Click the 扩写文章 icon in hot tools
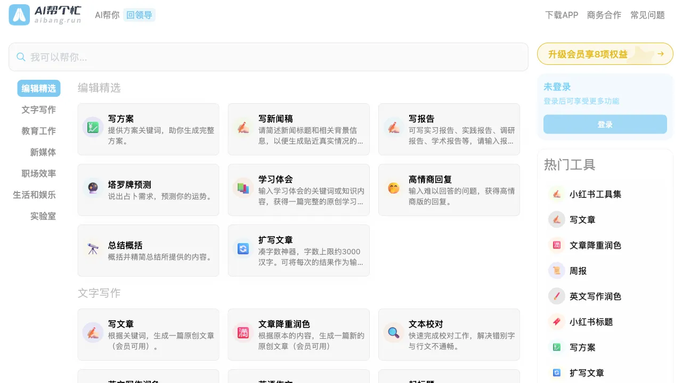This screenshot has height=383, width=682. click(x=557, y=373)
